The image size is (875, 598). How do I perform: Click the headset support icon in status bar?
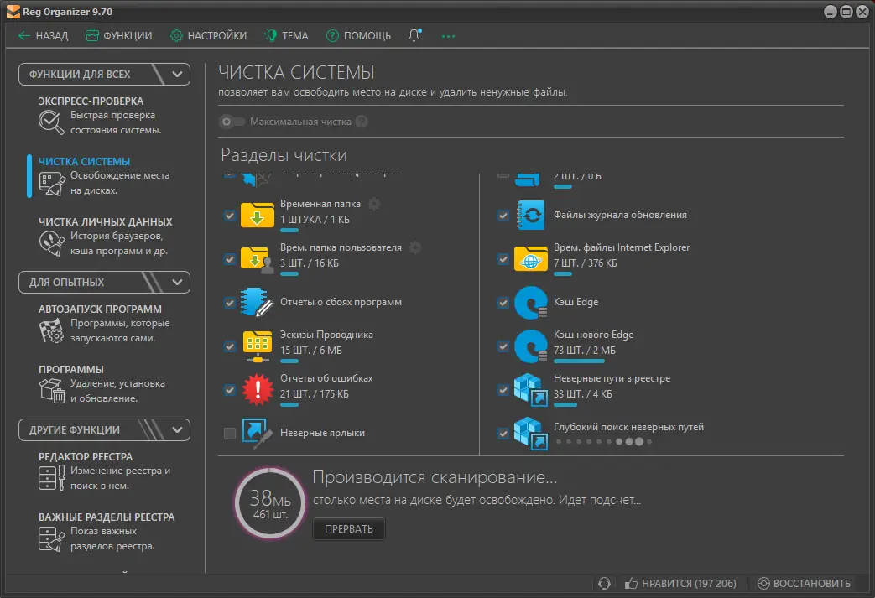click(x=604, y=584)
